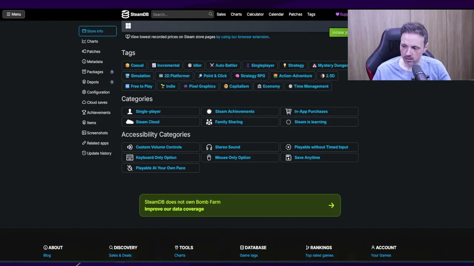Click the Economy tag icon
Viewport: 474px width, 266px height.
click(x=259, y=86)
